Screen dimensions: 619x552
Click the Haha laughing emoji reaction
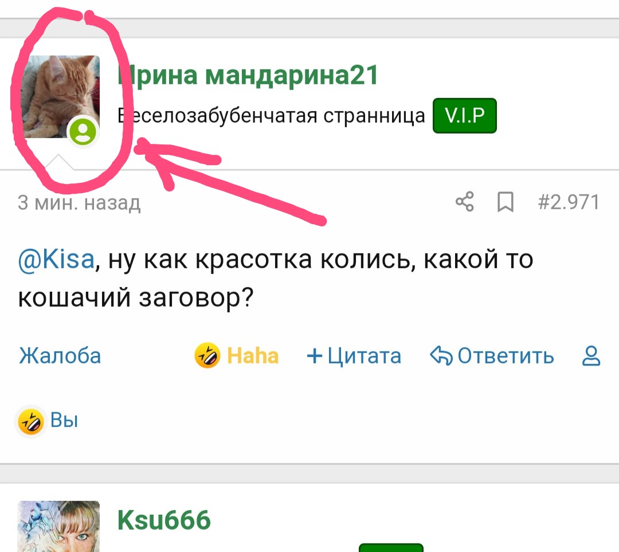pyautogui.click(x=207, y=355)
